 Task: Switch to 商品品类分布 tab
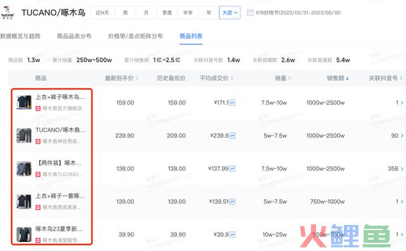click(74, 36)
